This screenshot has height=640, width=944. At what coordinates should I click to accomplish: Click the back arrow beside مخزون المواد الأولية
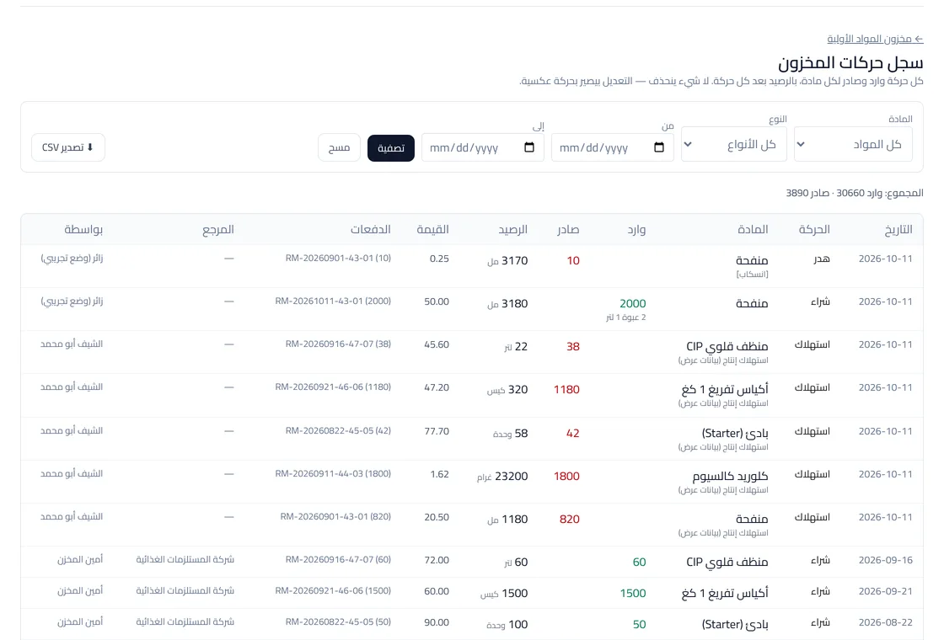(919, 39)
